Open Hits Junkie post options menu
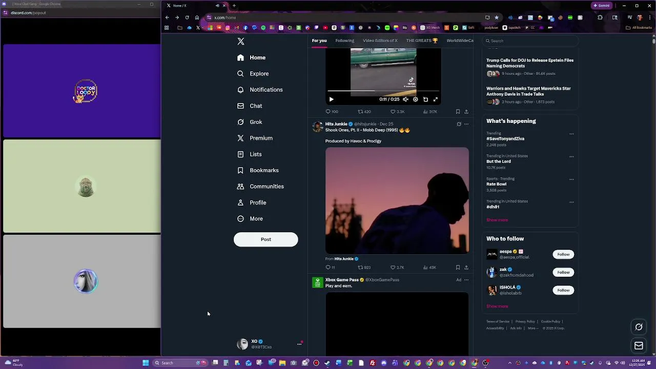656x369 pixels. click(x=466, y=124)
